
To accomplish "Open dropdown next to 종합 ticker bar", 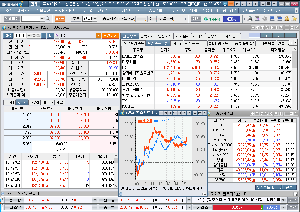I will [95, 200].
